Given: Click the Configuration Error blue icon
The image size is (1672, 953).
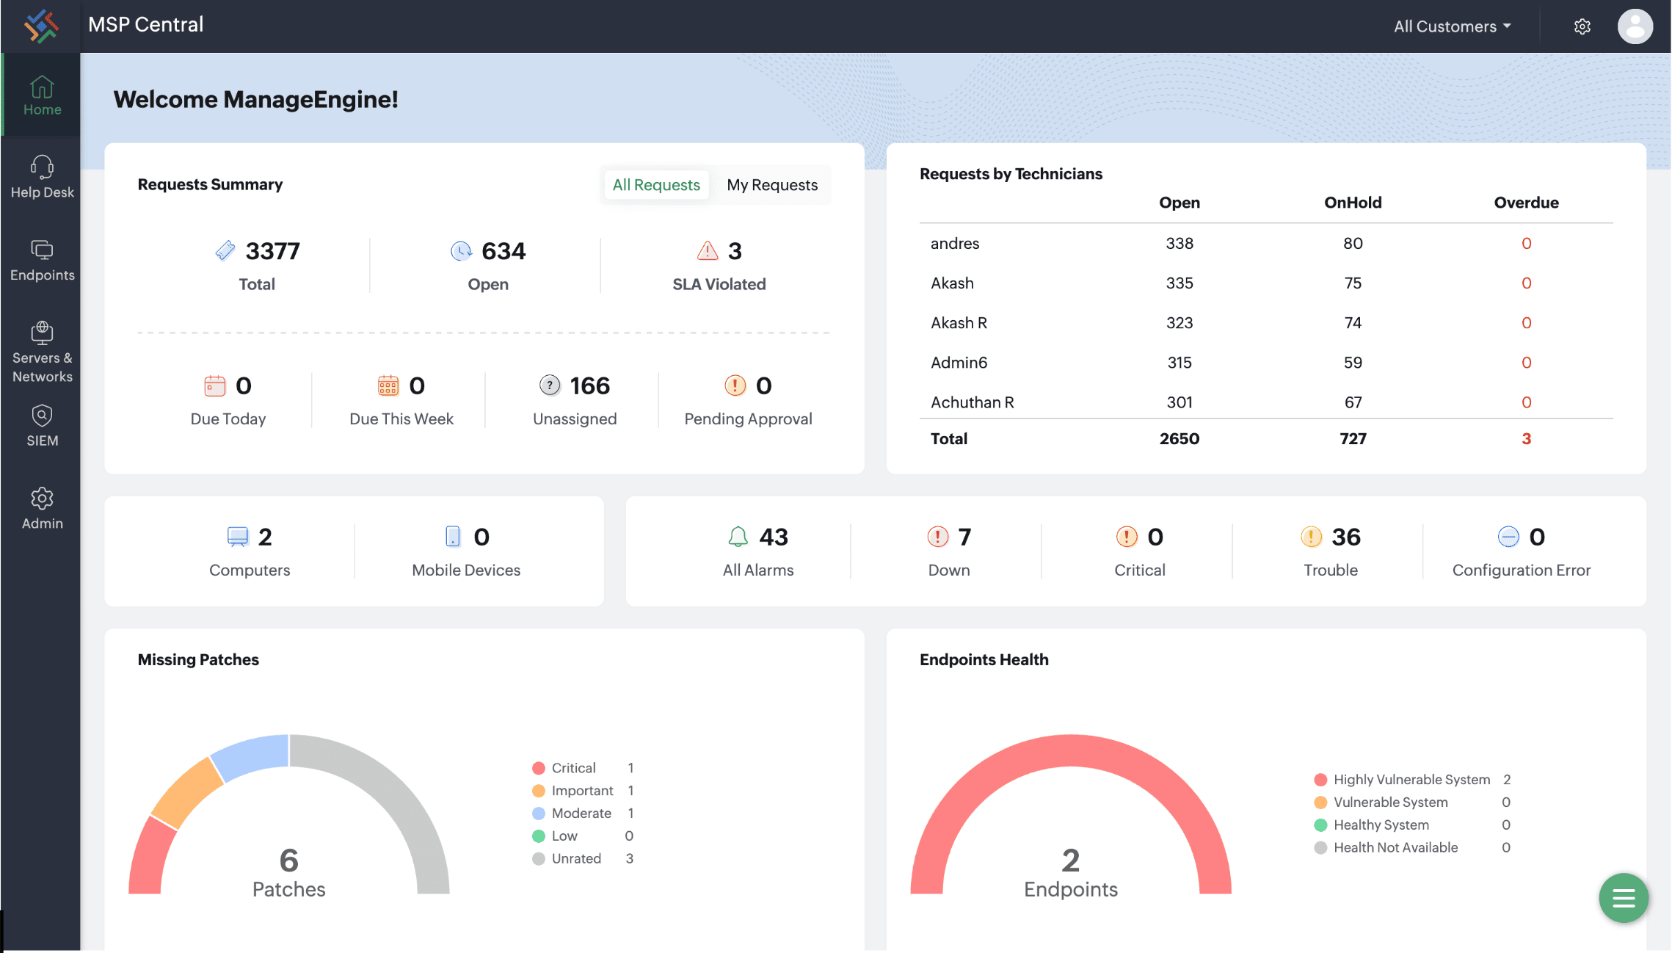Looking at the screenshot, I should pos(1508,537).
